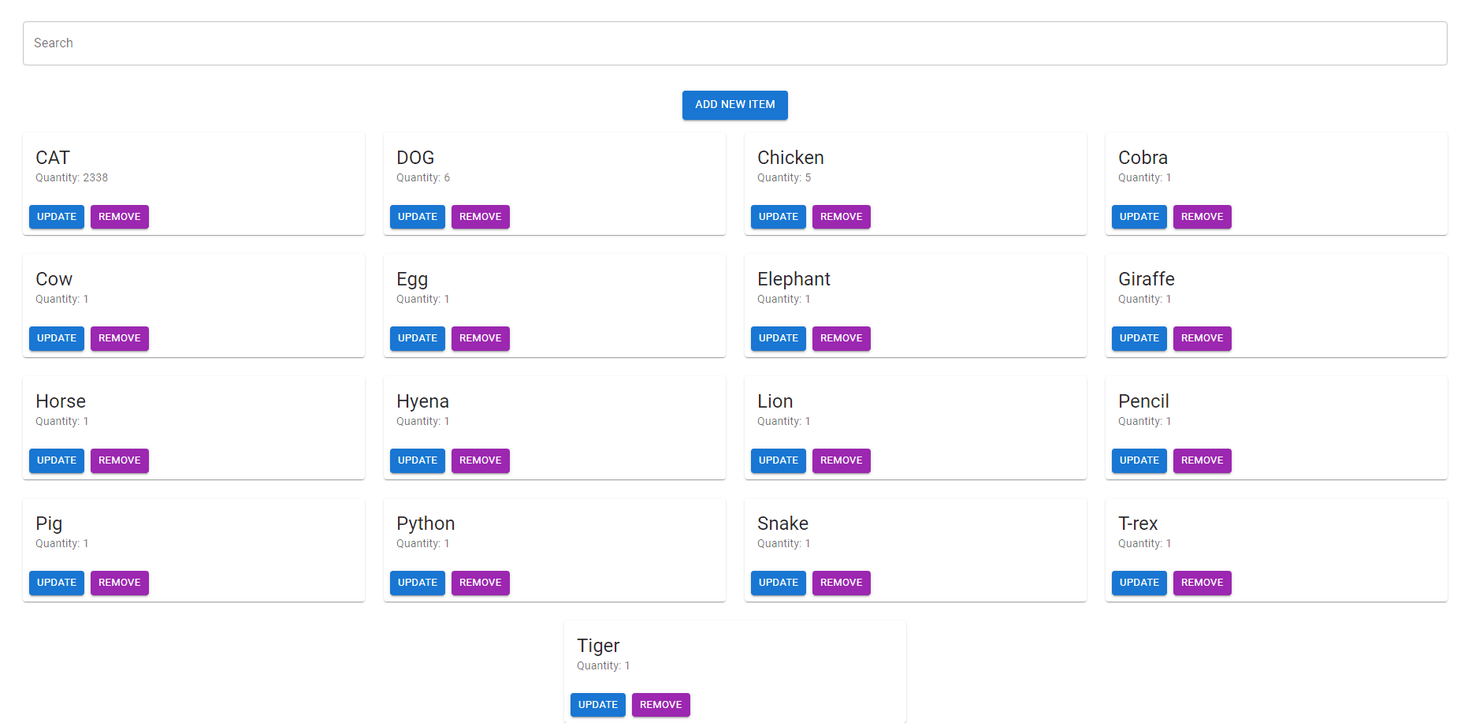Click Update on the Chicken card
This screenshot has height=723, width=1472.
778,217
